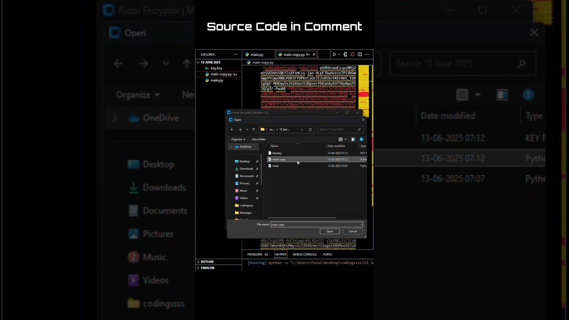
Task: Switch to the main.py editor tab
Action: click(x=256, y=55)
